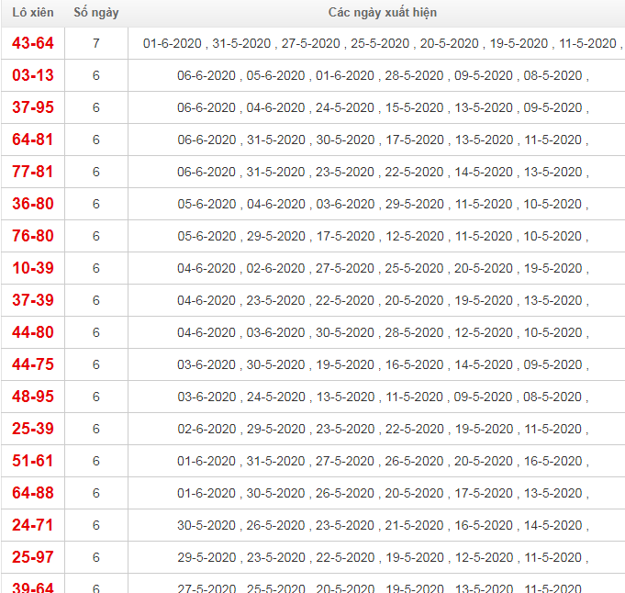
Task: Click date 14-5-2020 in the 44-75 row
Action: tap(484, 364)
